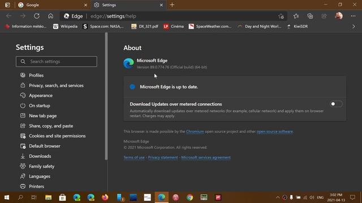Open Family safety settings
The width and height of the screenshot is (362, 203).
pos(37,166)
